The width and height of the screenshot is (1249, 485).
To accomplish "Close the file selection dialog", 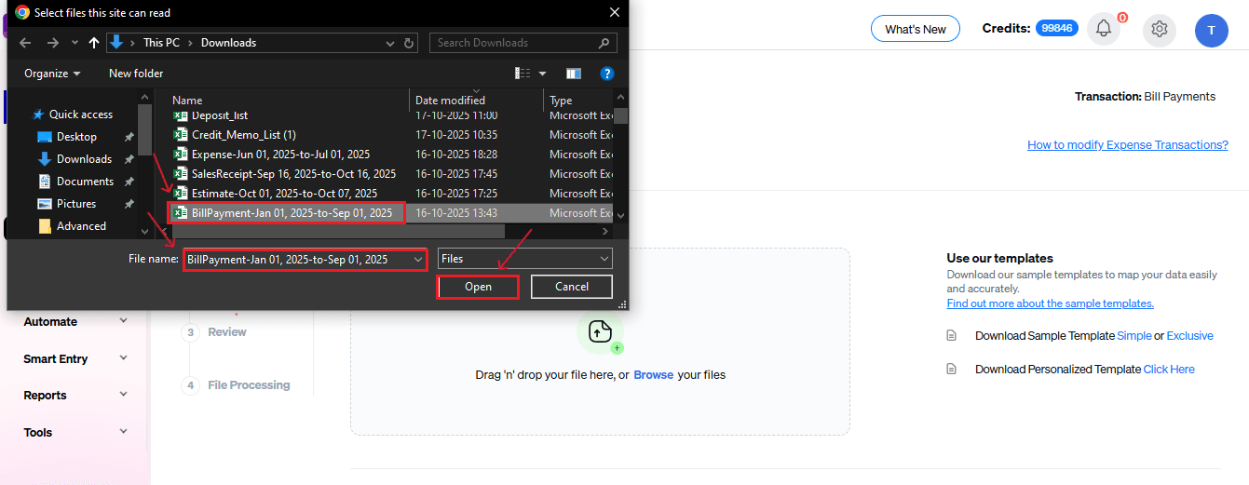I will pos(614,13).
